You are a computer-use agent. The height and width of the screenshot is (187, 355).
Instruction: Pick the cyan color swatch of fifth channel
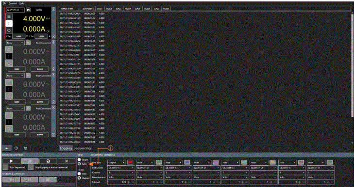tap(244, 162)
